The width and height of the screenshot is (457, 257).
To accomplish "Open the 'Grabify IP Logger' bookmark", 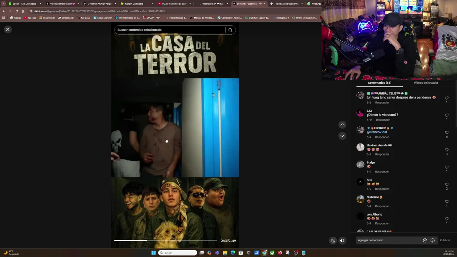I will coord(257,18).
